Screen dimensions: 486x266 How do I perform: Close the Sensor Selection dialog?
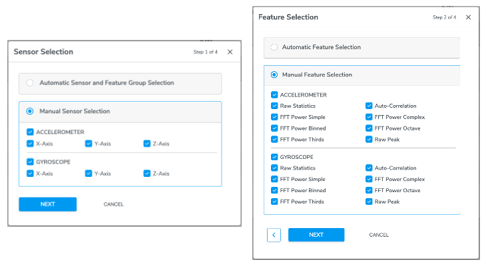pos(230,52)
